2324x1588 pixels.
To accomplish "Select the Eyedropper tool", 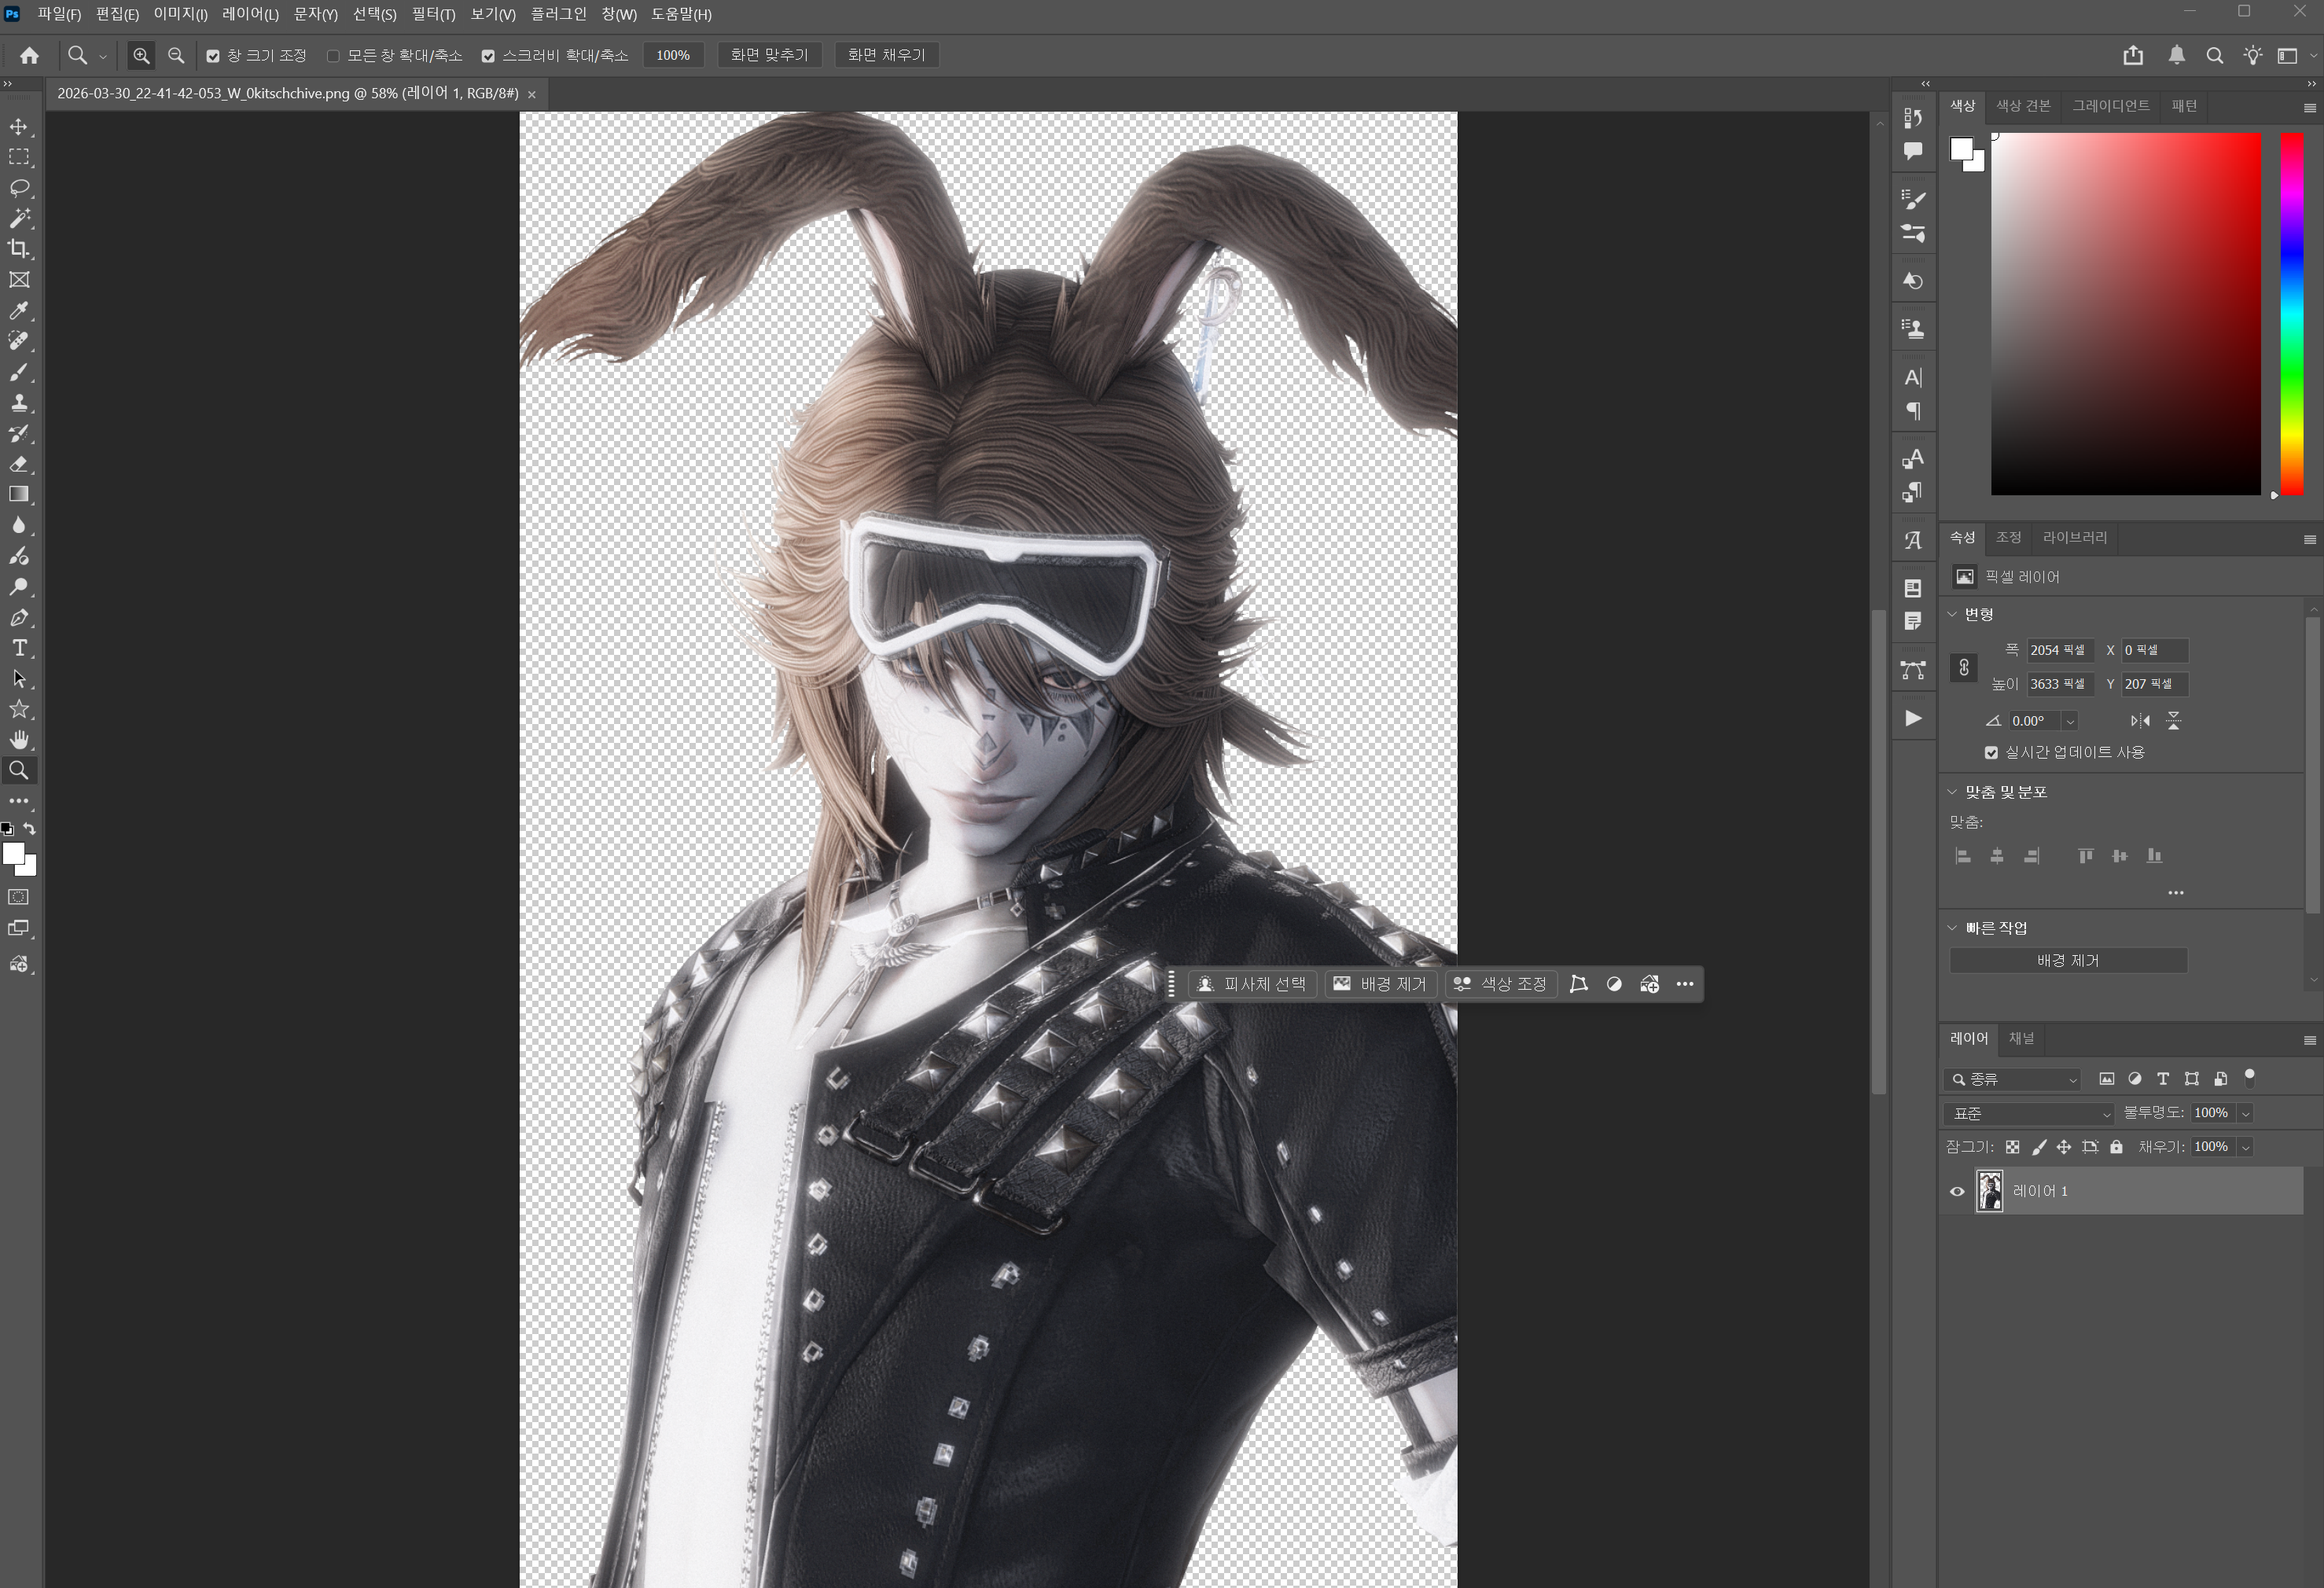I will point(19,311).
